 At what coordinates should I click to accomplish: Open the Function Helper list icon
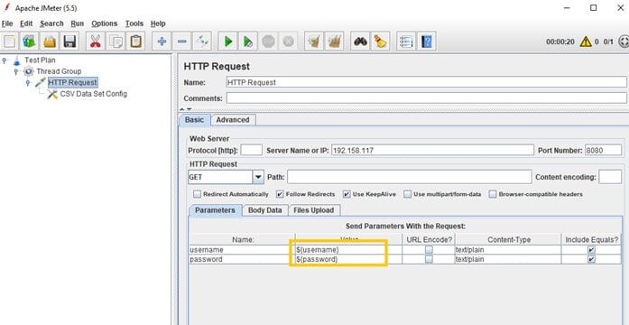coord(406,42)
